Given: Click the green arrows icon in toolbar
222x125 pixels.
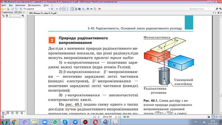Looking at the screenshot, I should click(92, 9).
